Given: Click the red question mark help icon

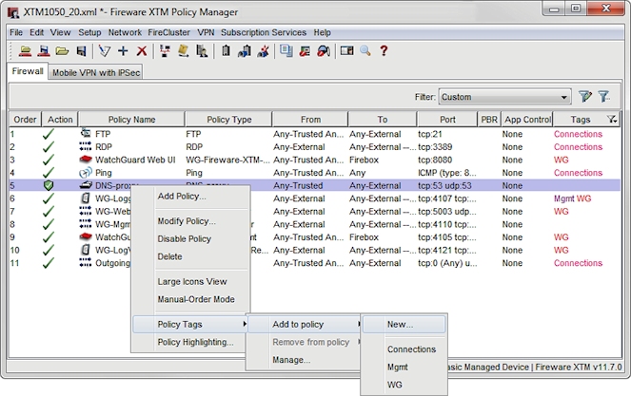Looking at the screenshot, I should [x=384, y=51].
